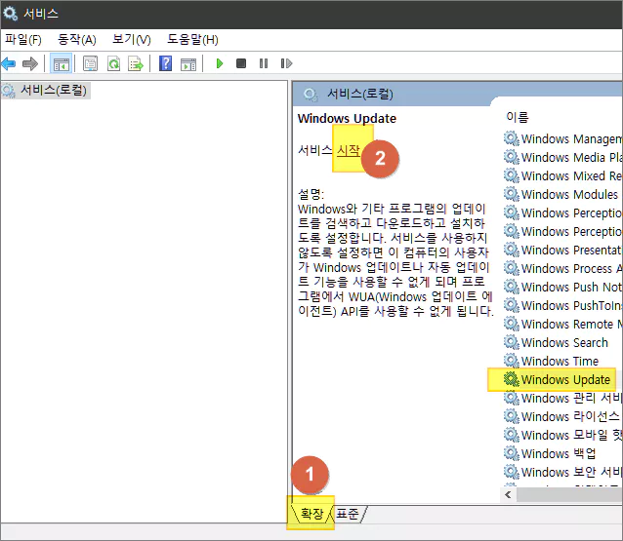Select Windows PushToInstall service row
The width and height of the screenshot is (623, 541).
[562, 305]
